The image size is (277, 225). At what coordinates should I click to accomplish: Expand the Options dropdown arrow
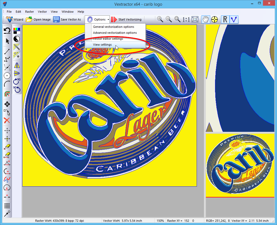point(108,19)
